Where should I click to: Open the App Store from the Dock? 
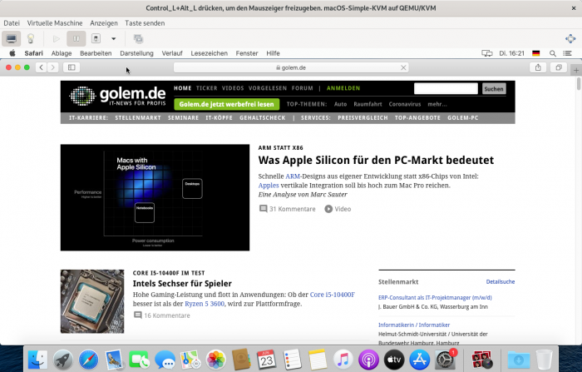point(419,360)
